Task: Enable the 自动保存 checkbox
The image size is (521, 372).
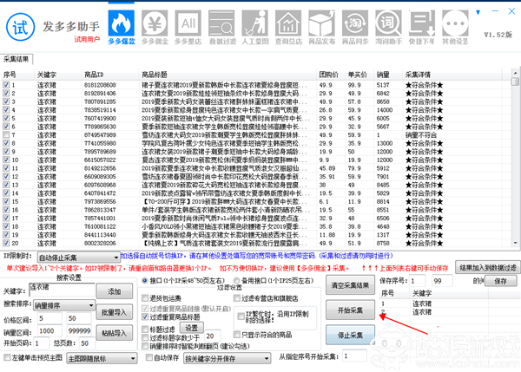Action: (x=149, y=357)
